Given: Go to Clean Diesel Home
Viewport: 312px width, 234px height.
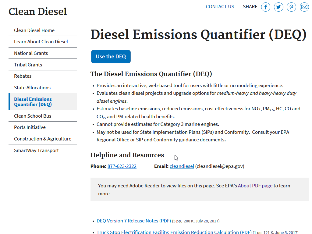Looking at the screenshot, I should [34, 30].
